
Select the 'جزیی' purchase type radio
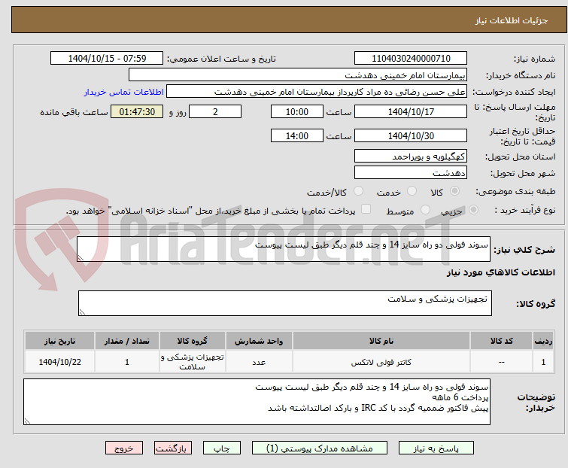(473, 210)
